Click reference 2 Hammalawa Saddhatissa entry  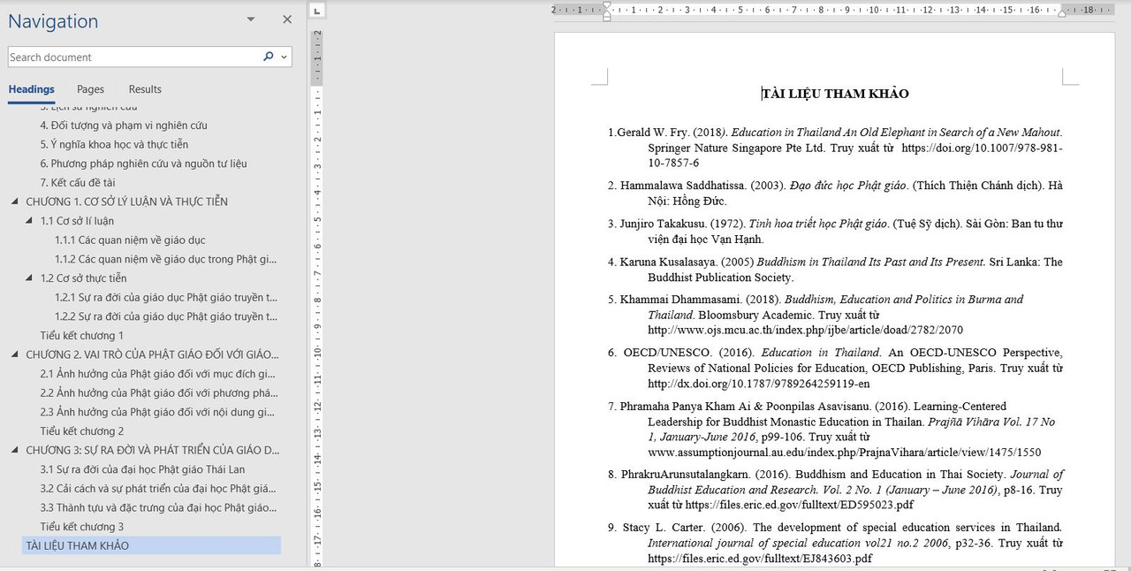pyautogui.click(x=835, y=194)
